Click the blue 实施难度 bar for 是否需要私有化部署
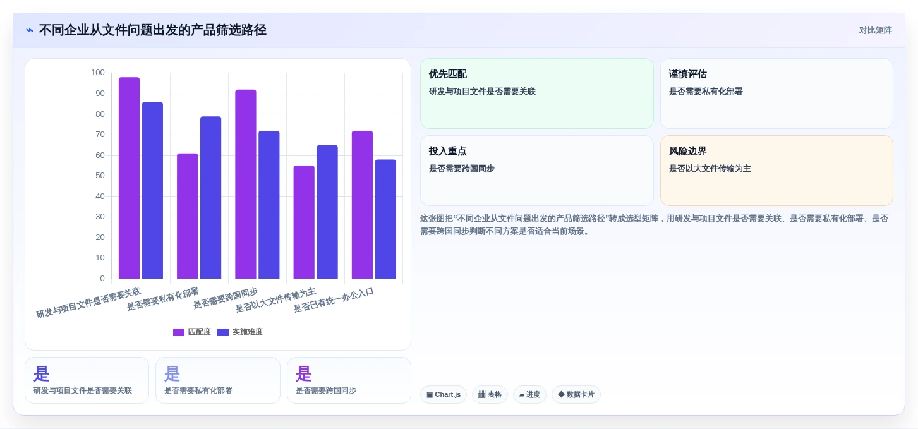 click(210, 198)
